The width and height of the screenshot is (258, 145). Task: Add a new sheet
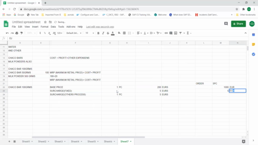pos(9,141)
